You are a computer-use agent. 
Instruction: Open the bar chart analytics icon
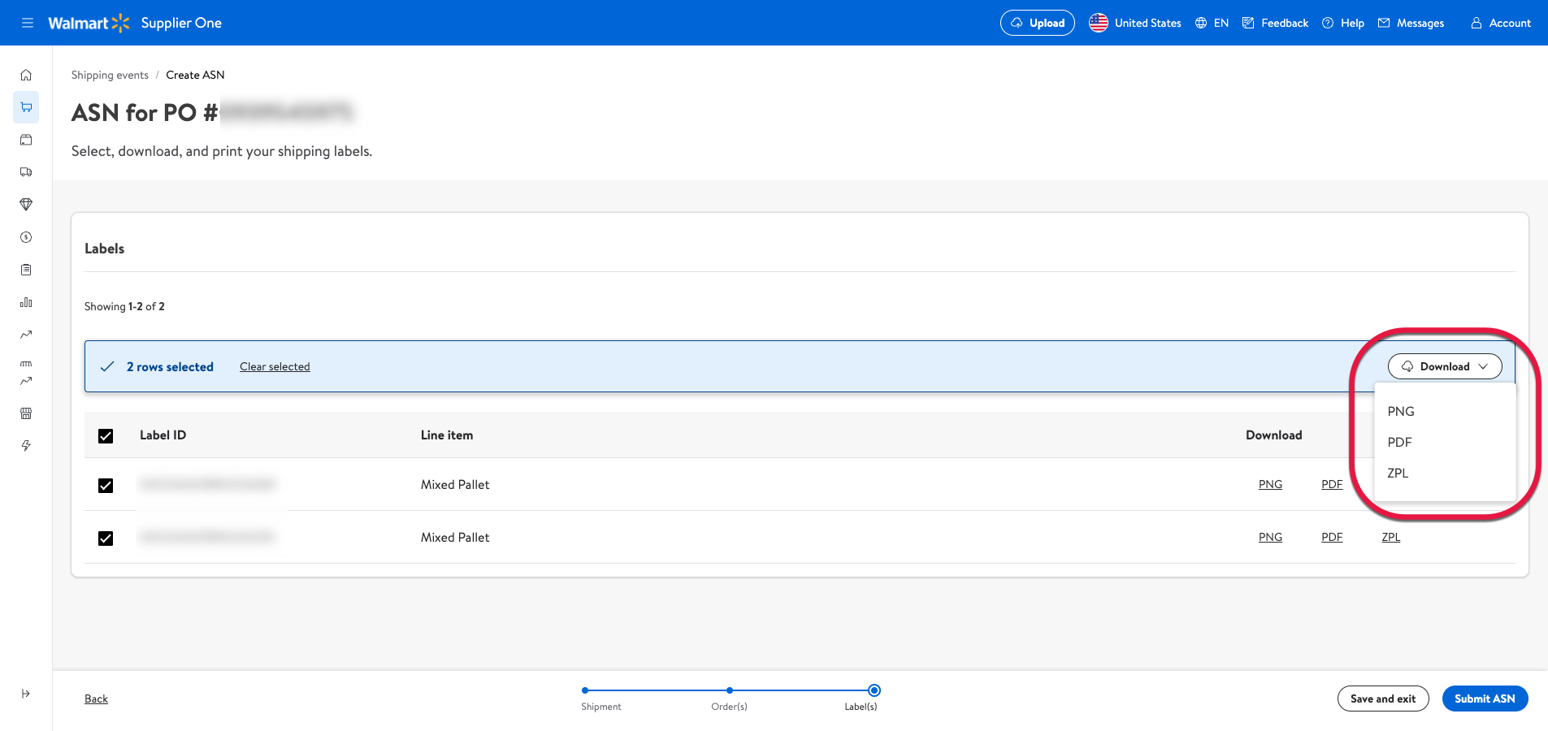[26, 302]
